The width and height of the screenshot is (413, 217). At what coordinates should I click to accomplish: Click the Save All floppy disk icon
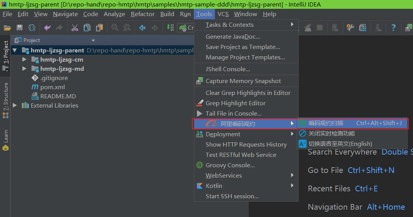coord(20,28)
